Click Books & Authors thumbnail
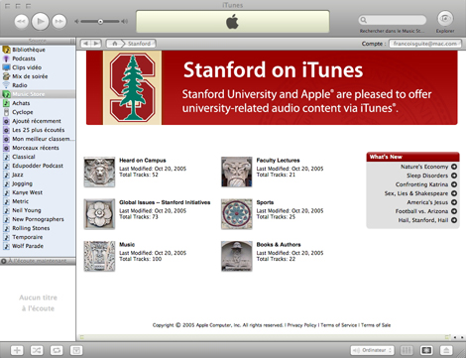 (x=237, y=256)
